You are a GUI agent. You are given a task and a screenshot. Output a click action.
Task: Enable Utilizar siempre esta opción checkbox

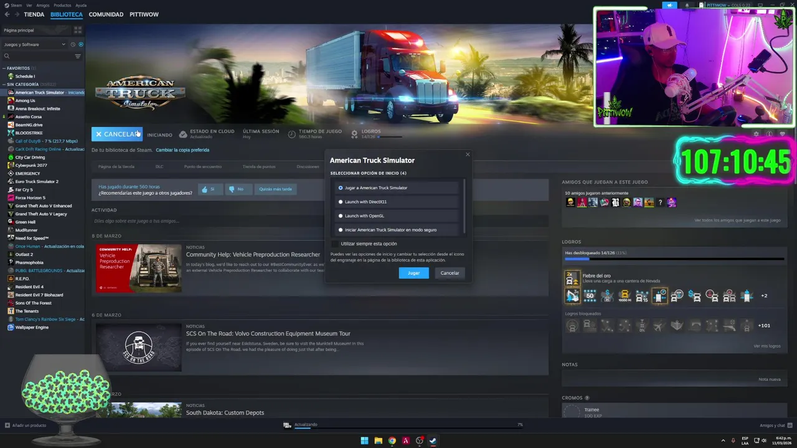tap(335, 244)
